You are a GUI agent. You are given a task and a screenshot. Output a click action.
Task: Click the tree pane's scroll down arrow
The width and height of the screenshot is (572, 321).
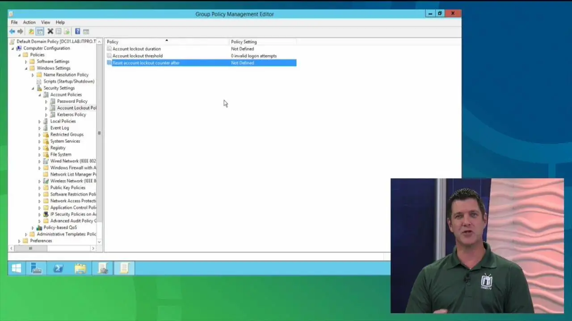click(99, 242)
